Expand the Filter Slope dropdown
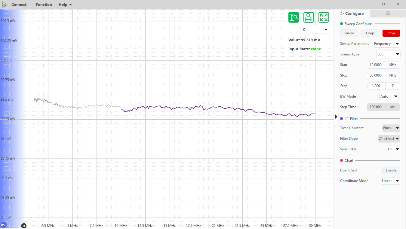The height and width of the screenshot is (229, 406). click(389, 139)
